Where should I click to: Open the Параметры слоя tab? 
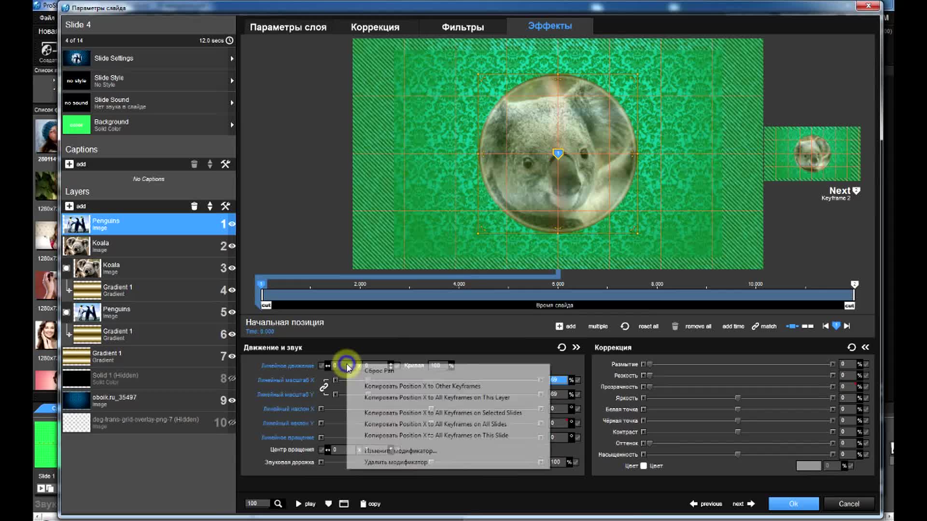(288, 27)
